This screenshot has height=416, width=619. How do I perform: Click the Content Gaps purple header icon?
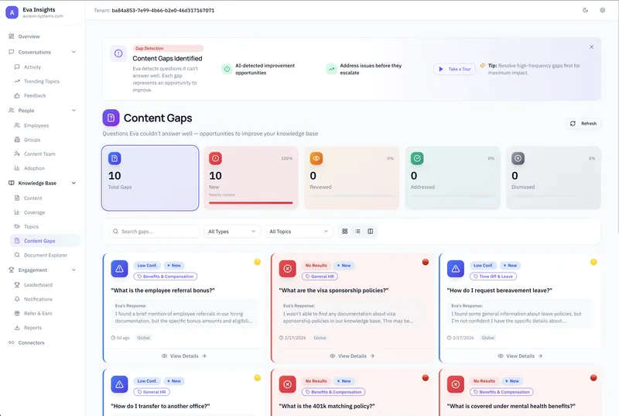(x=111, y=118)
